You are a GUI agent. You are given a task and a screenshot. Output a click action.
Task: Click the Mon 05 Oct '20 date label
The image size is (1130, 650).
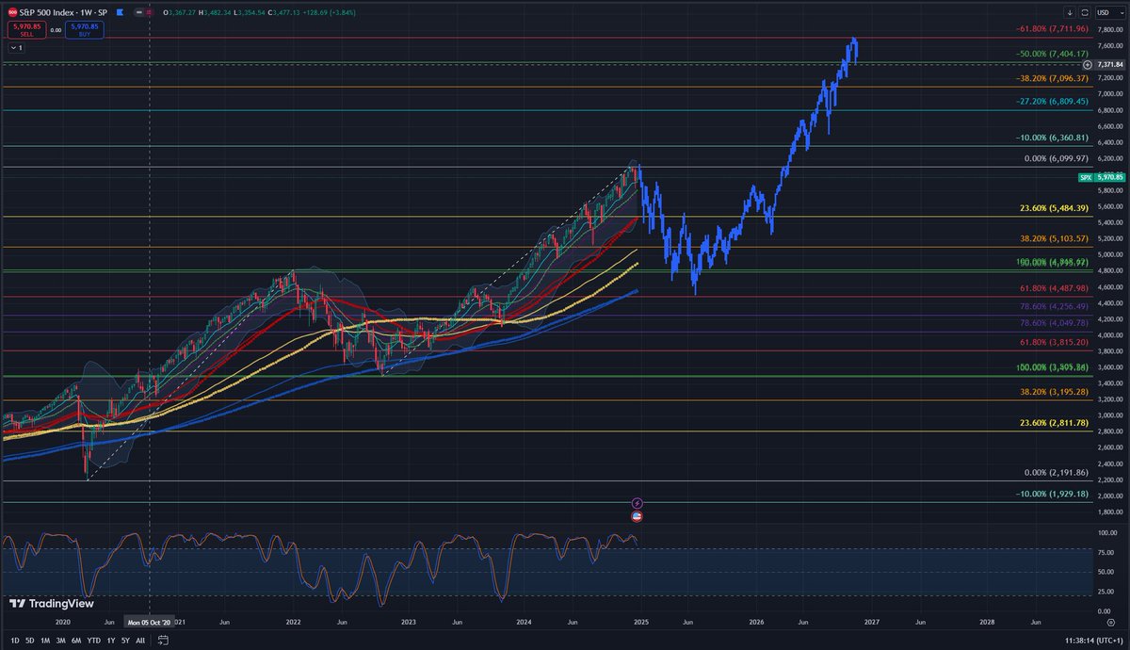tap(150, 623)
